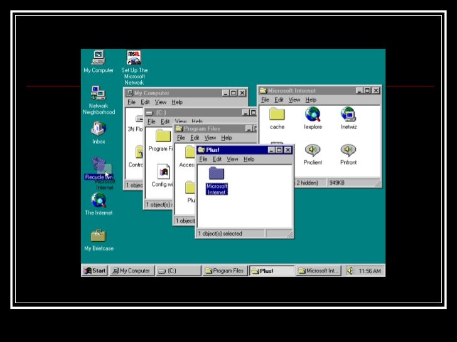
Task: Select the cache folder in Microsoft Internet window
Action: tap(277, 118)
